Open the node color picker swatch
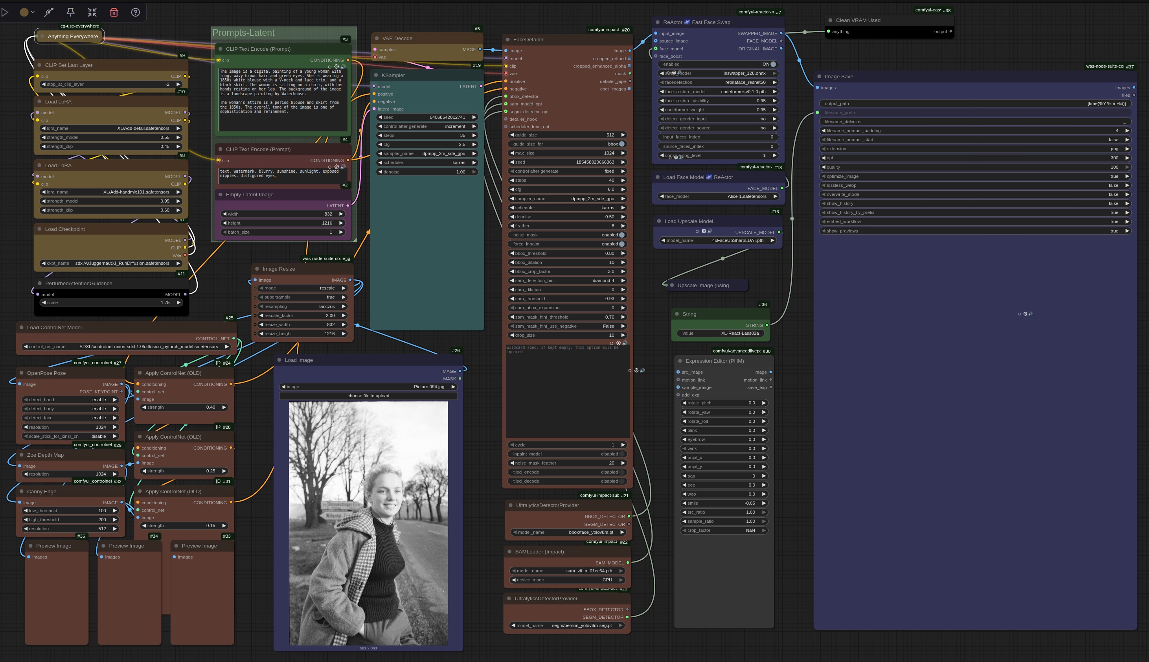1149x662 pixels. (x=24, y=12)
